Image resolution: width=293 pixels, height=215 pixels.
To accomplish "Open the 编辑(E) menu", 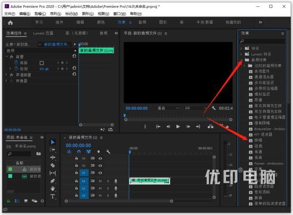I will [x=25, y=14].
